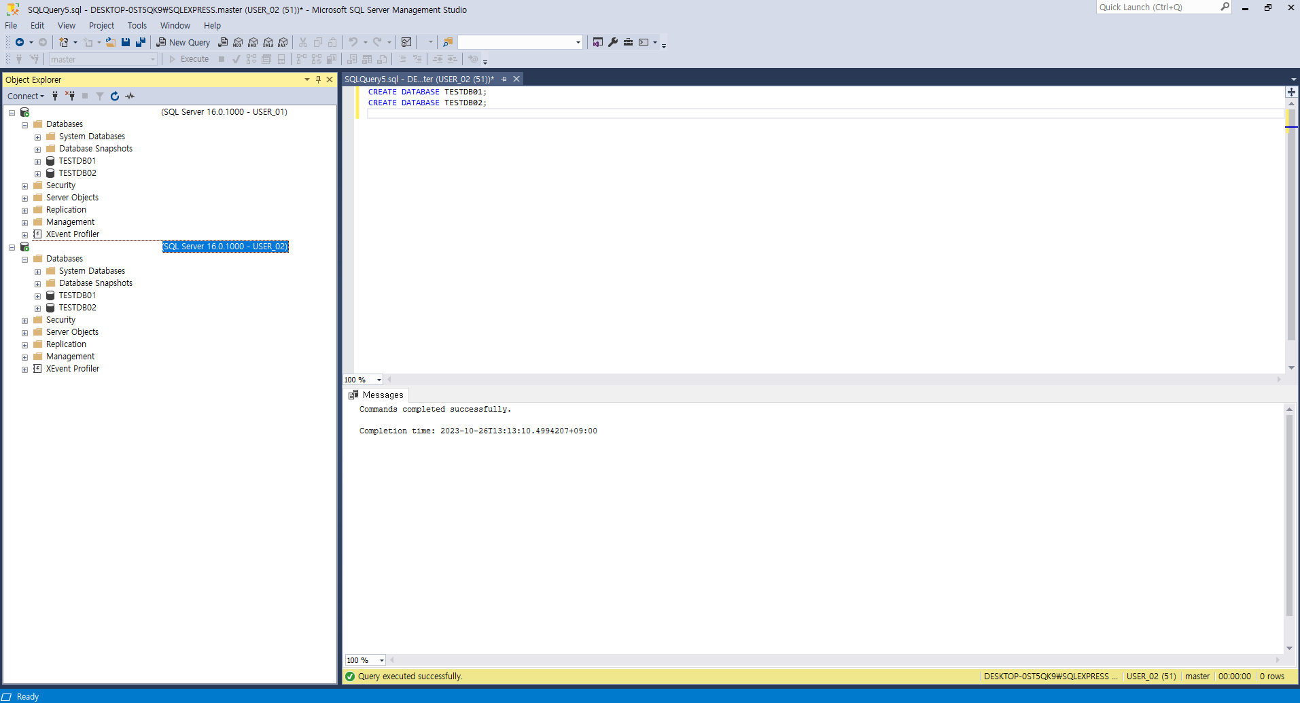Open Analysis Services XMLA Query
The height and width of the screenshot is (703, 1300).
pos(268,42)
